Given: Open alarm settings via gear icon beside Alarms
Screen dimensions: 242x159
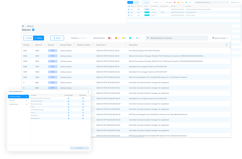Looking at the screenshot, I should 33,29.
